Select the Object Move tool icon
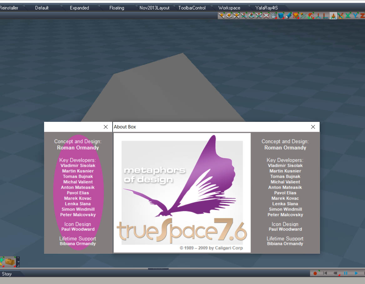The image size is (365, 284). [221, 16]
